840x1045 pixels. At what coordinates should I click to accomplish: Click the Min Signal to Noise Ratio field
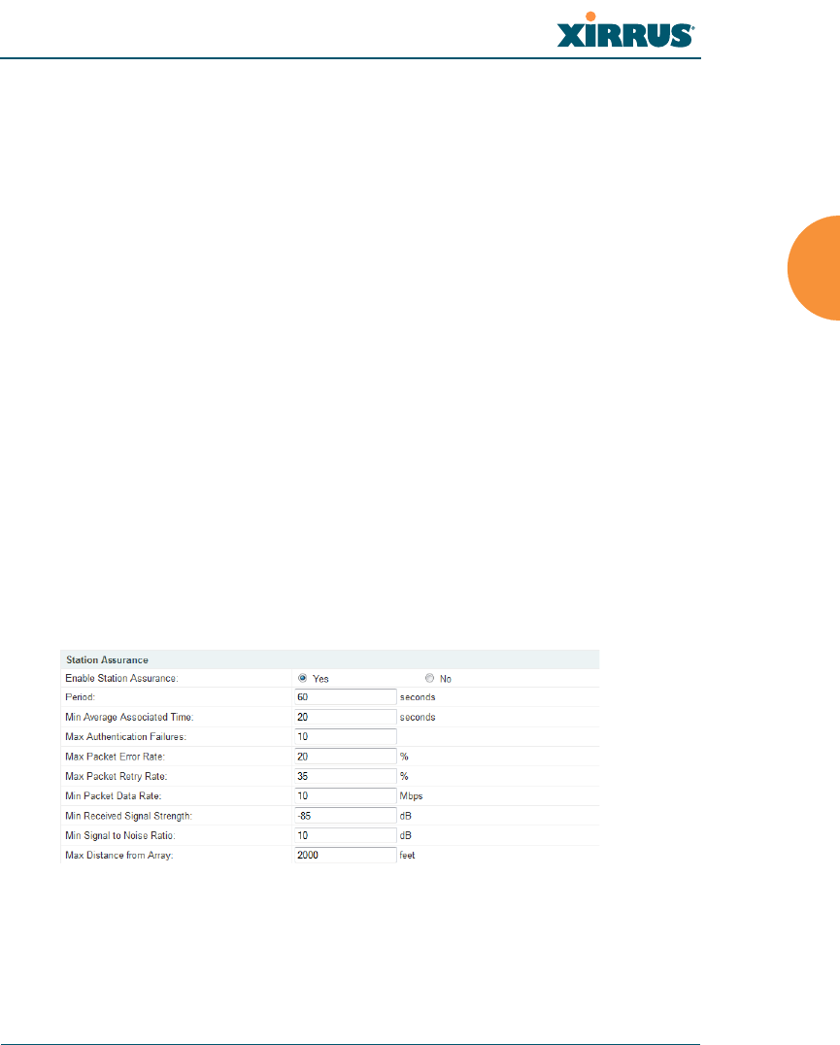[345, 835]
